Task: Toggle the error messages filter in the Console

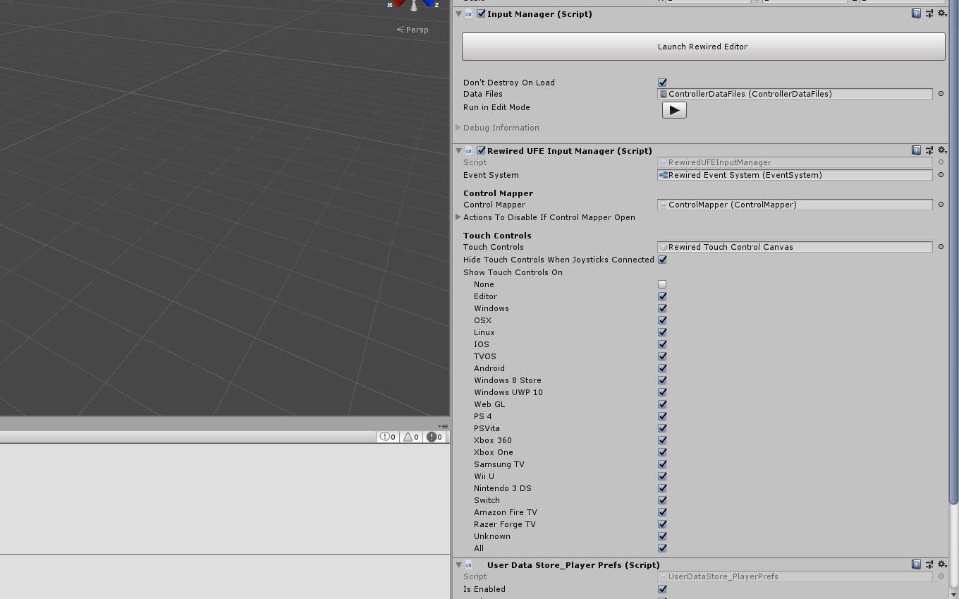Action: (x=434, y=436)
